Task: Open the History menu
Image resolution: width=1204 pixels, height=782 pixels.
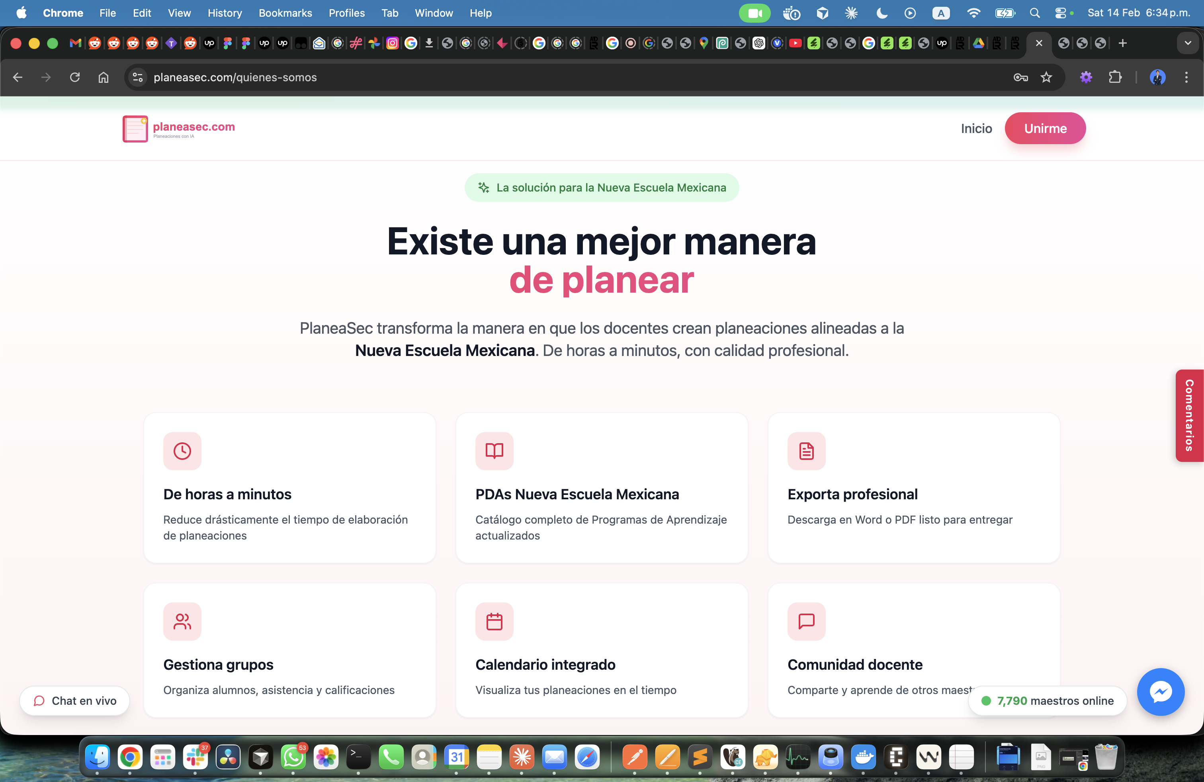Action: pyautogui.click(x=225, y=13)
